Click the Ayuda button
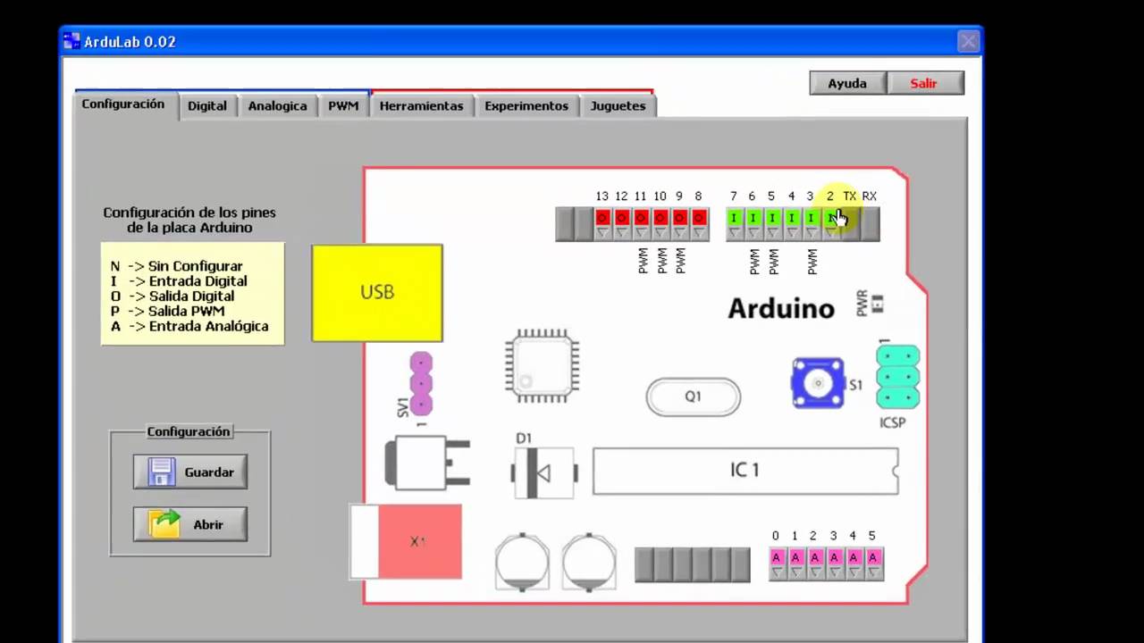The height and width of the screenshot is (643, 1144). pyautogui.click(x=846, y=83)
